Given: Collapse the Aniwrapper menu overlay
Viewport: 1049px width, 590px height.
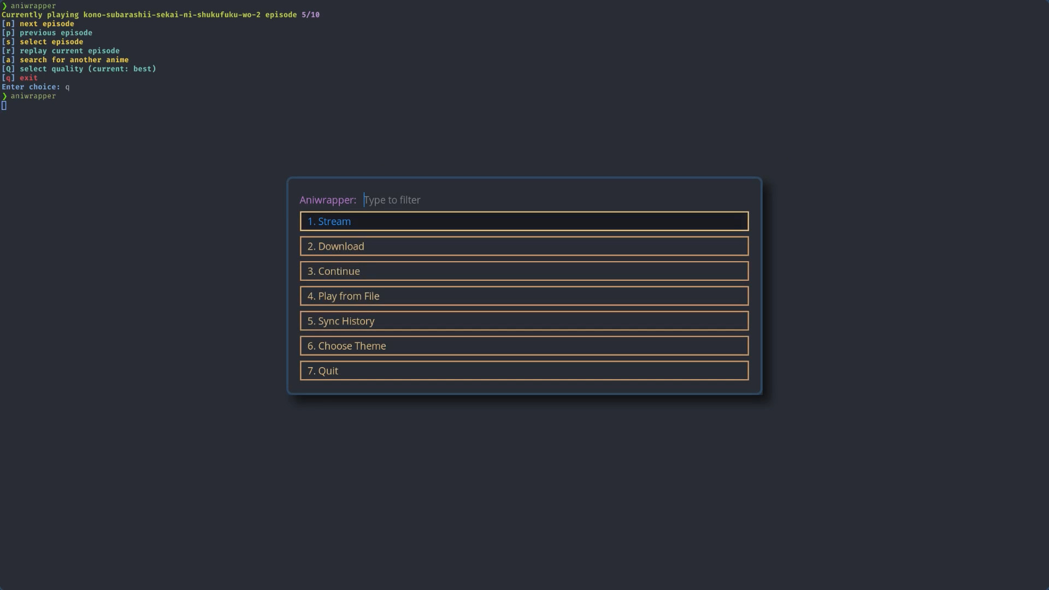Looking at the screenshot, I should pos(524,369).
